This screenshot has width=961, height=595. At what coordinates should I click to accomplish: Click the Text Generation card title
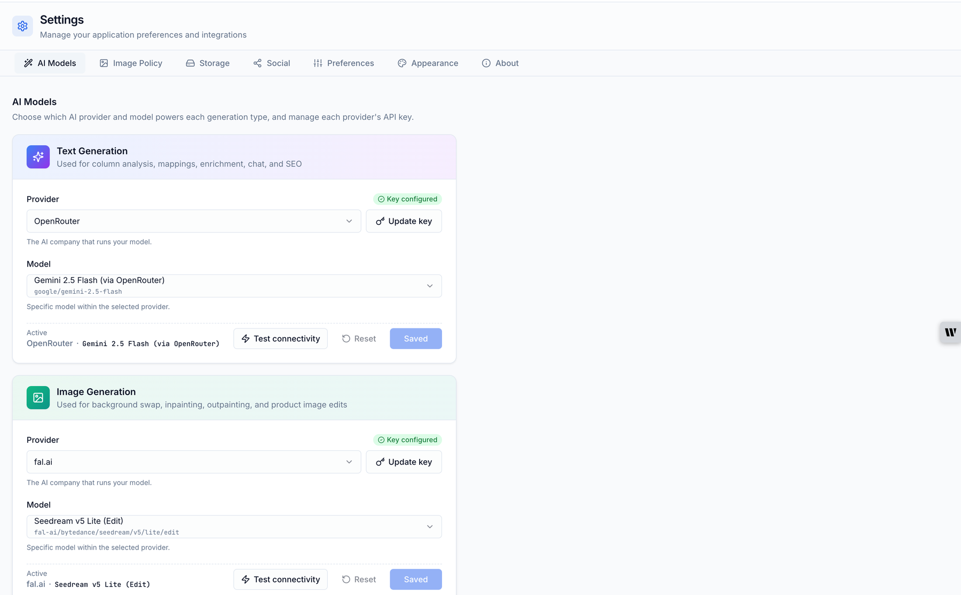[x=92, y=151]
